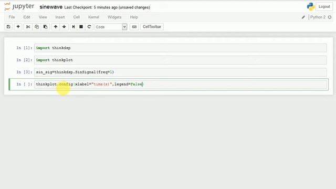Click the Python 2 kernel name
This screenshot has height=189, width=336.
318,17
